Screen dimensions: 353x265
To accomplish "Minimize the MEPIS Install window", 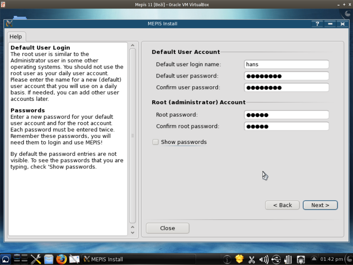I will click(330, 24).
